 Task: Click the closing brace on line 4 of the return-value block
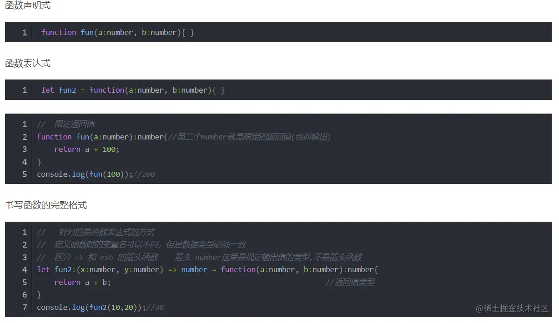39,162
